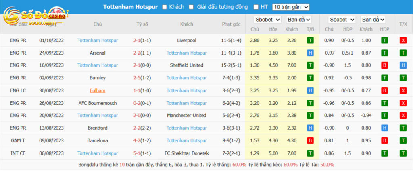Viewport: 413px width, 171px height.
Task: Click red B odds badge in Barcelona row
Action: 310,140
